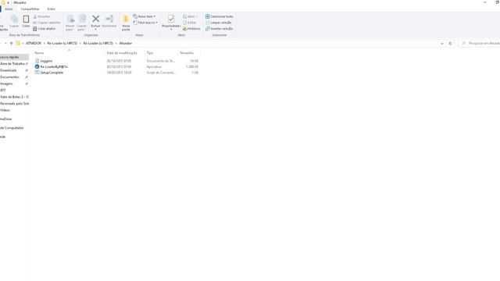Open Downloads in the sidebar
This screenshot has height=281, width=500.
[x=9, y=70]
